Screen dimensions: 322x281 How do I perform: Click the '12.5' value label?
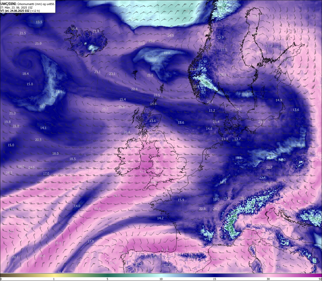(x=262, y=178)
